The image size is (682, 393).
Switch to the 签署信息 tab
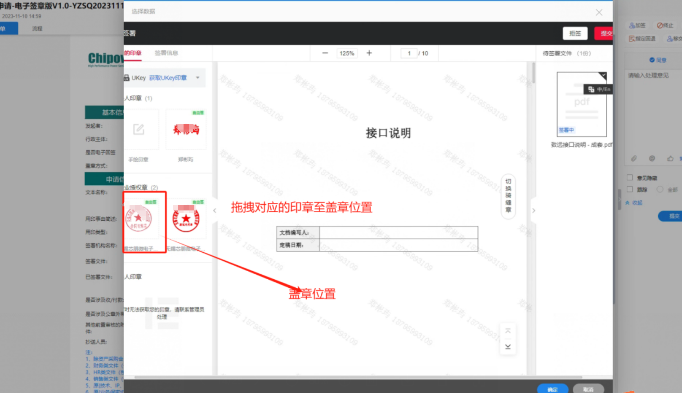[166, 53]
